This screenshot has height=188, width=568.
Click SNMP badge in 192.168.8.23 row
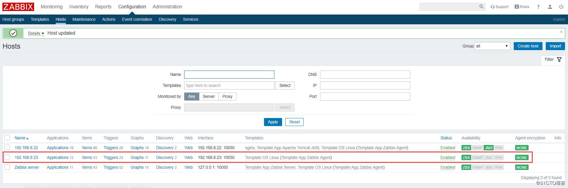(478, 157)
